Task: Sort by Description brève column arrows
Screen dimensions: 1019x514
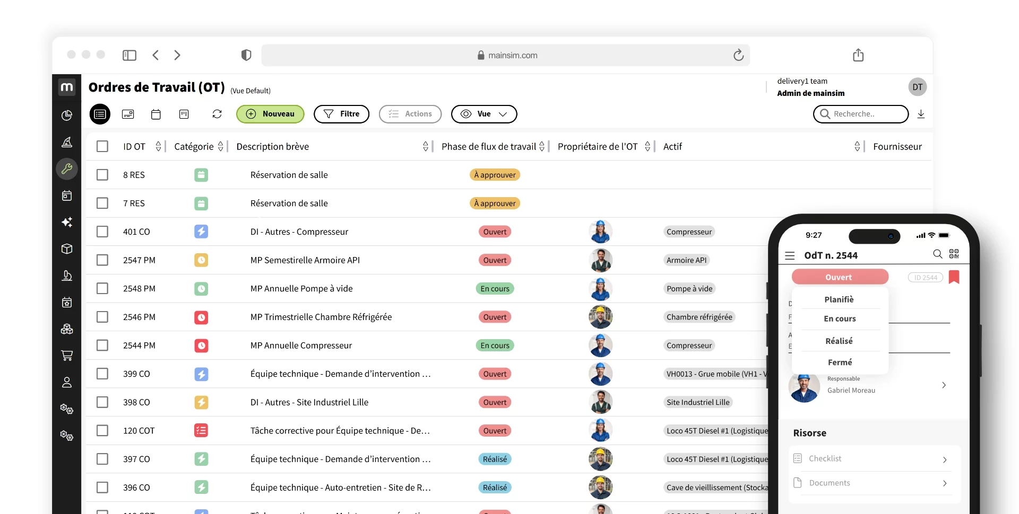Action: tap(426, 146)
